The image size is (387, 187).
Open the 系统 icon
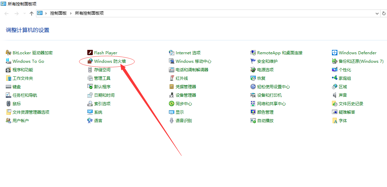(x=90, y=112)
